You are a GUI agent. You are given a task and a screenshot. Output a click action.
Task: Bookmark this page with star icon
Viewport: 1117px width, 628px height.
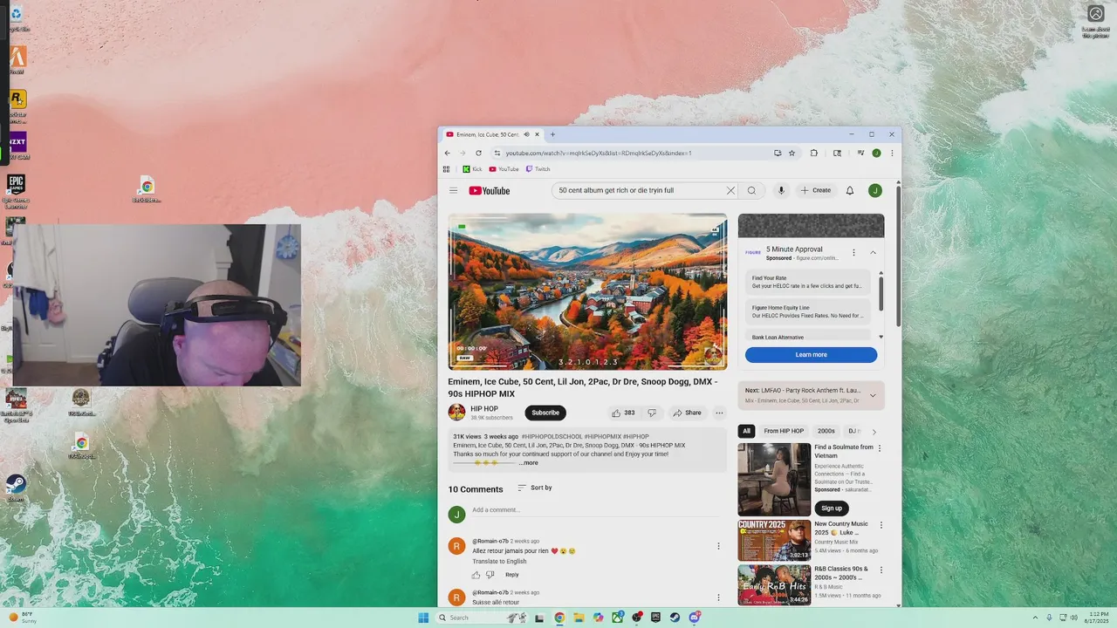791,153
